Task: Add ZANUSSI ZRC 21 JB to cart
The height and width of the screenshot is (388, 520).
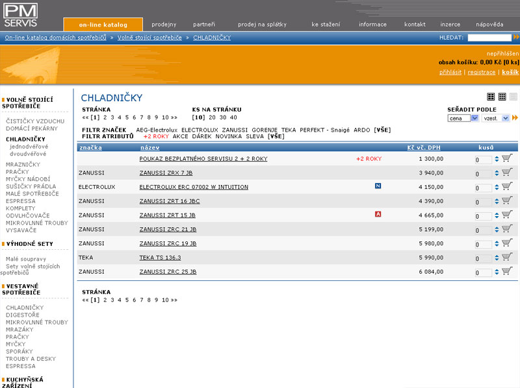Action: tap(507, 229)
